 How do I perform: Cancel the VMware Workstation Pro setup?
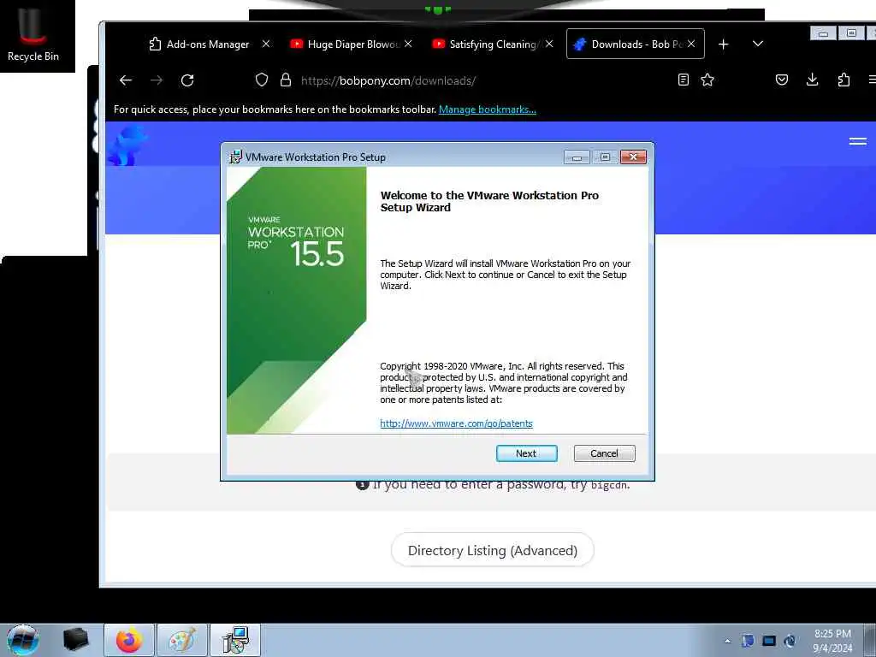604,453
